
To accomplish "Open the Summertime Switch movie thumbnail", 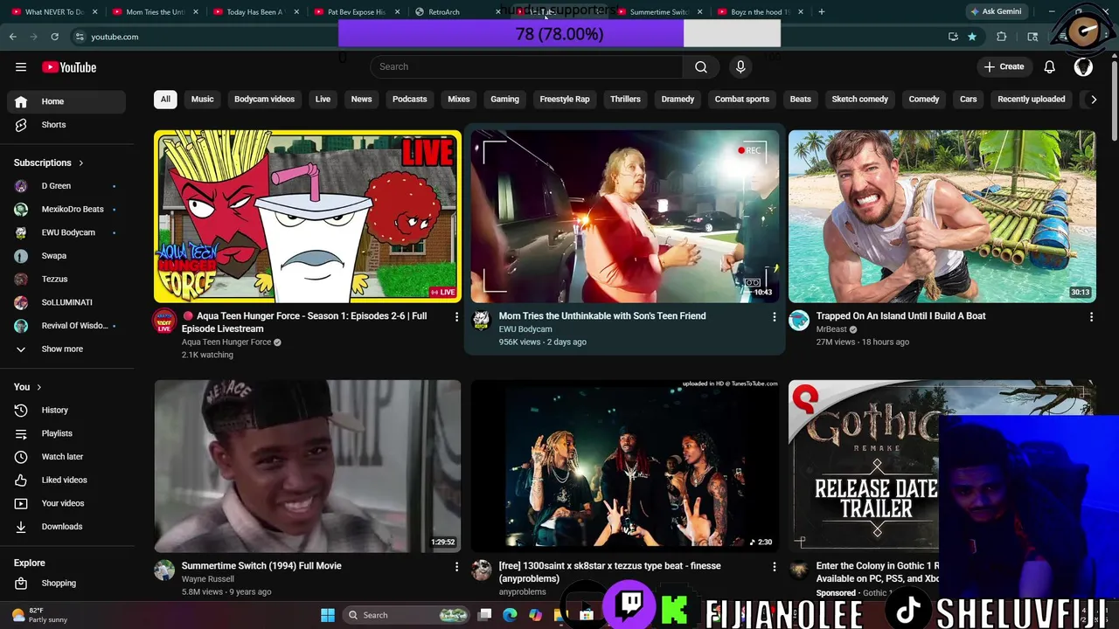I will coord(308,466).
